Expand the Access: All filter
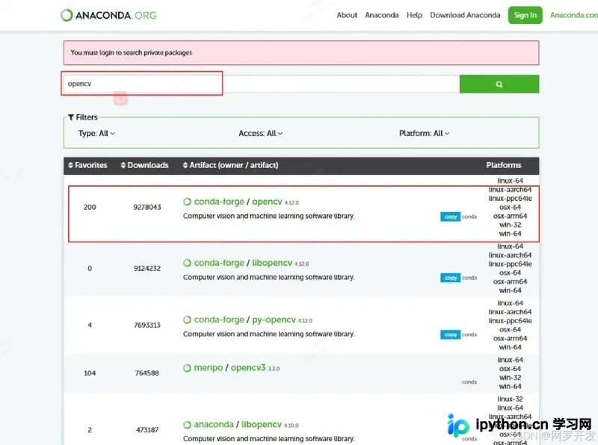598x445 pixels. [260, 134]
